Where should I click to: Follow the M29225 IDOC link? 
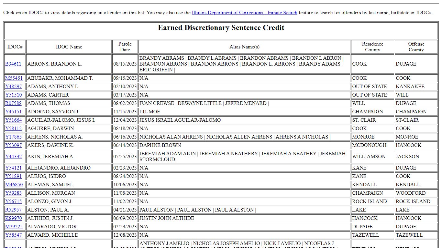[14, 227]
